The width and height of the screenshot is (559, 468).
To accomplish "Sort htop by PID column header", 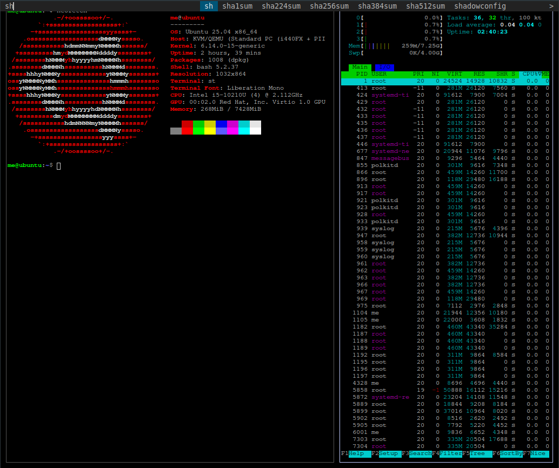I will tap(362, 74).
